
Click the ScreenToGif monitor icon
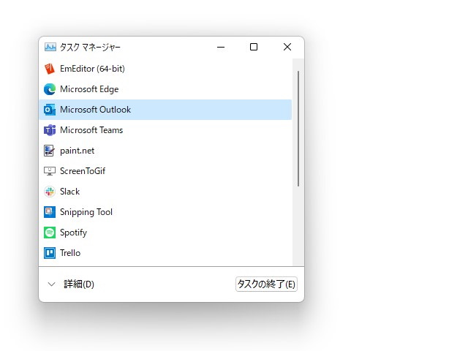tap(50, 171)
